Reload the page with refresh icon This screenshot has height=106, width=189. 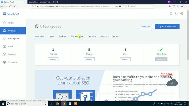[x=11, y=6]
